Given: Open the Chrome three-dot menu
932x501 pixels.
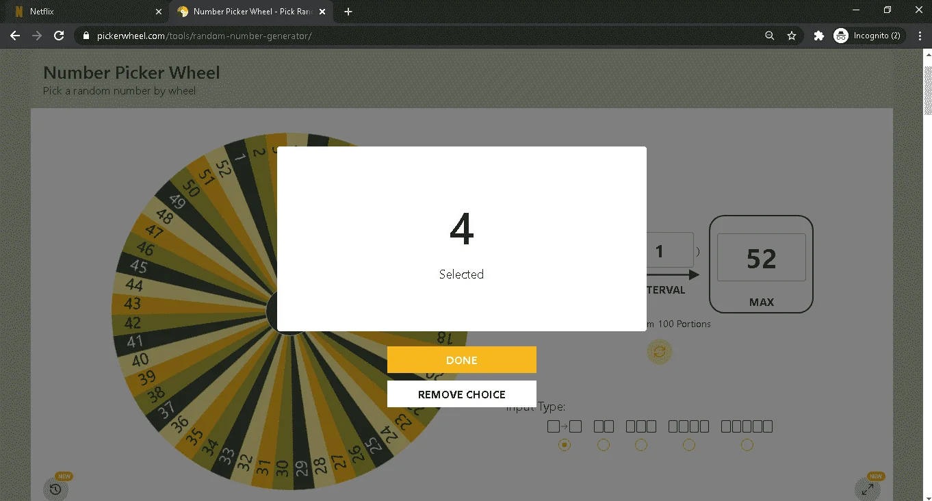Looking at the screenshot, I should click(918, 36).
